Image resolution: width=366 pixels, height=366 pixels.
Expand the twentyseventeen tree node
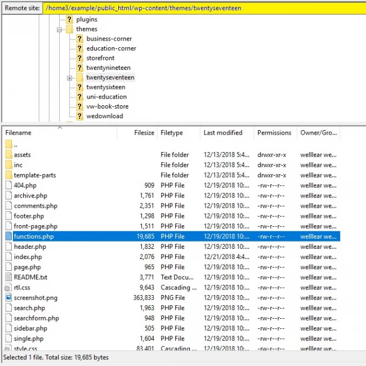click(70, 78)
